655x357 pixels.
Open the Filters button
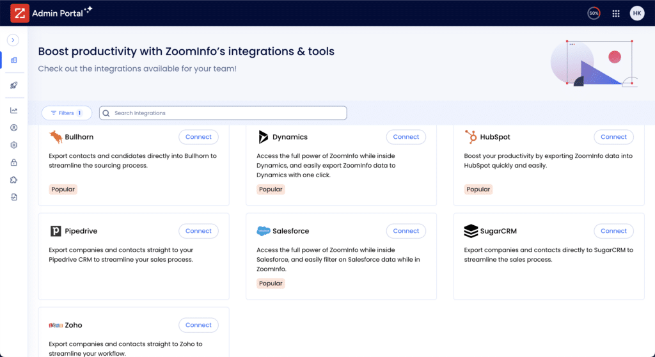click(x=67, y=113)
